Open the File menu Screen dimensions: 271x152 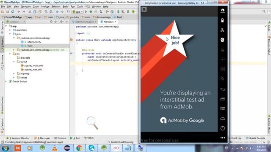click(x=3, y=7)
